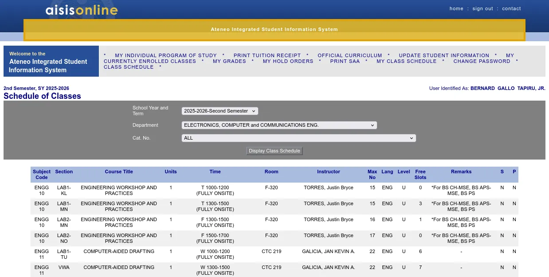Select PRINT TUITION RECEIPT from the menu
This screenshot has width=549, height=277.
coord(267,55)
